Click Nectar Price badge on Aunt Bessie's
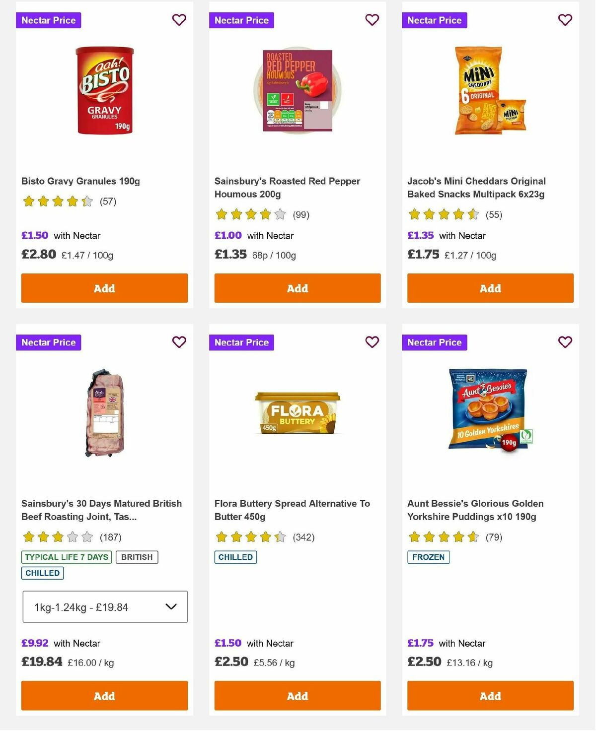Image resolution: width=596 pixels, height=731 pixels. [x=434, y=342]
